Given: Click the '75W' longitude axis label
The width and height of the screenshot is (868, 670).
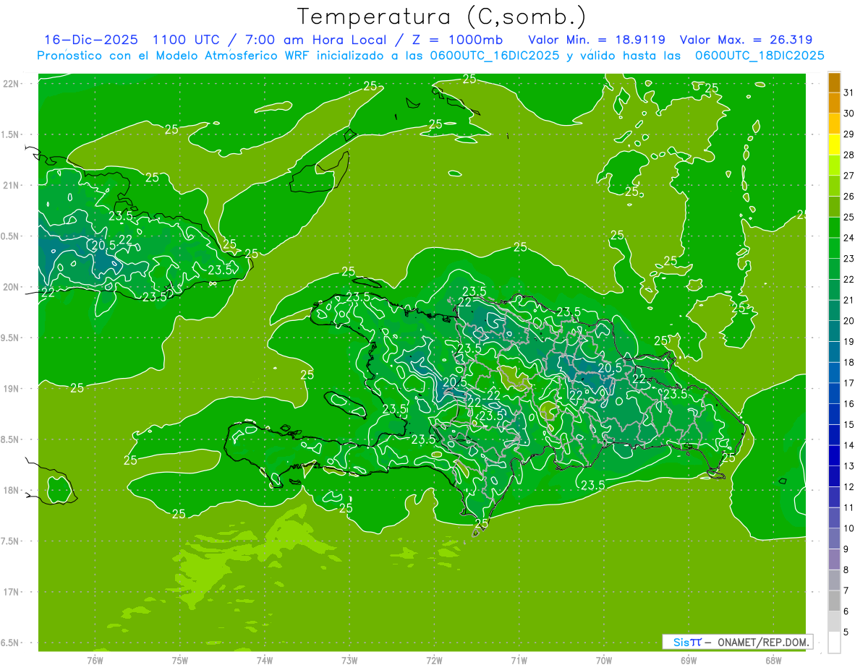Looking at the screenshot, I should click(180, 660).
